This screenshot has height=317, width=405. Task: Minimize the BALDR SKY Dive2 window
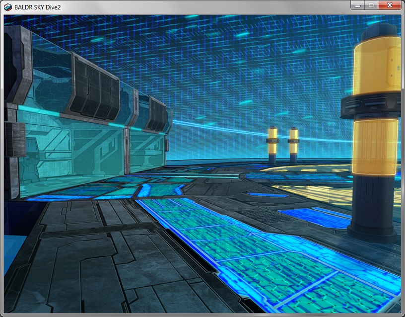[x=358, y=5]
